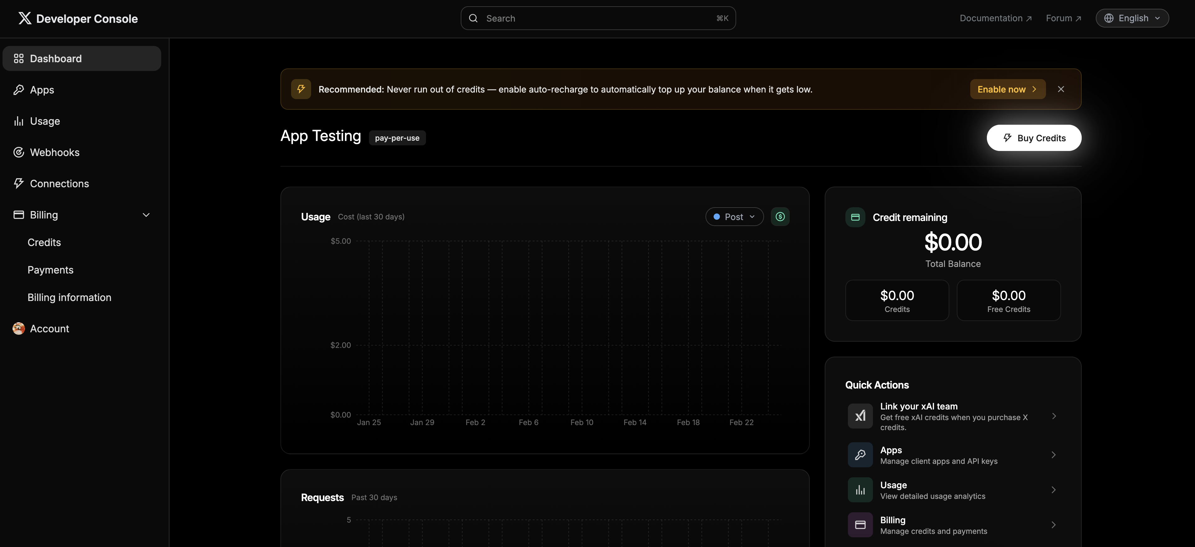Viewport: 1195px width, 547px height.
Task: Click the Usage bar chart quick action icon
Action: pyautogui.click(x=860, y=490)
